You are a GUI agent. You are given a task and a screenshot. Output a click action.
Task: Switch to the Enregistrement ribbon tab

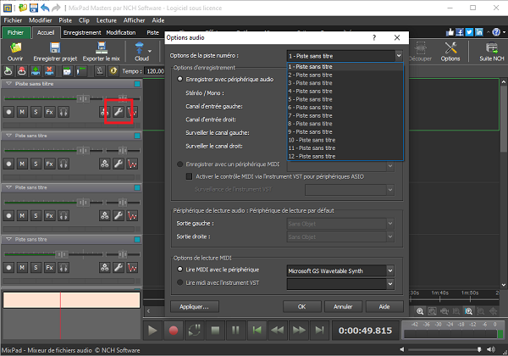point(82,32)
